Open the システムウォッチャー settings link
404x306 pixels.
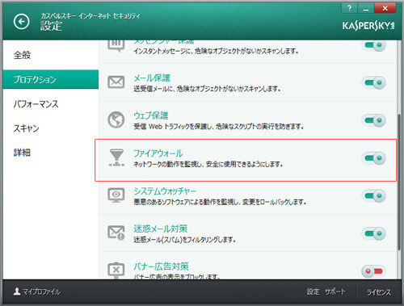tap(165, 191)
